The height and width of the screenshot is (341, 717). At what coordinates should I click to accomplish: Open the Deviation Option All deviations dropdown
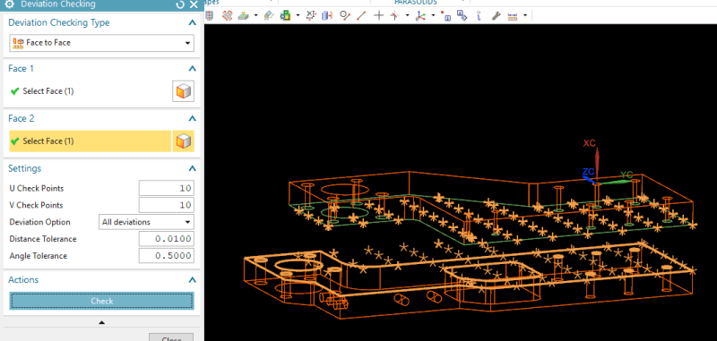click(x=146, y=222)
